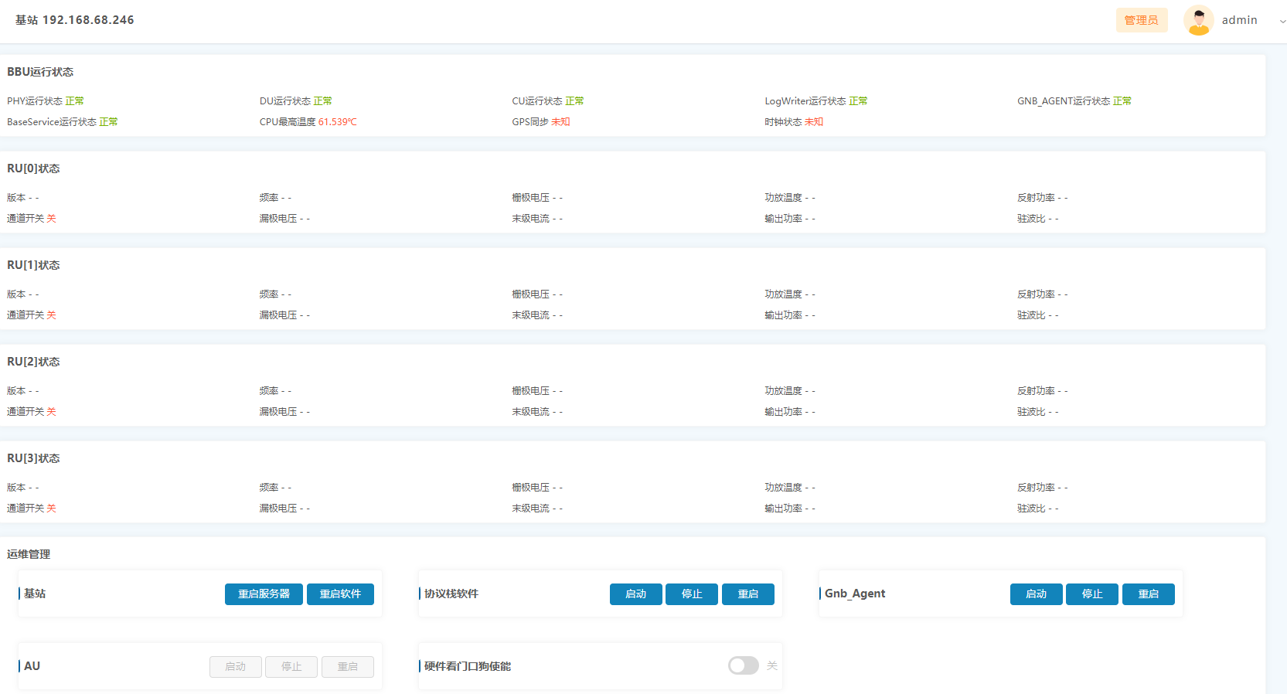Click RU[3] 通道开关 关 value
The height and width of the screenshot is (694, 1287).
[32, 509]
